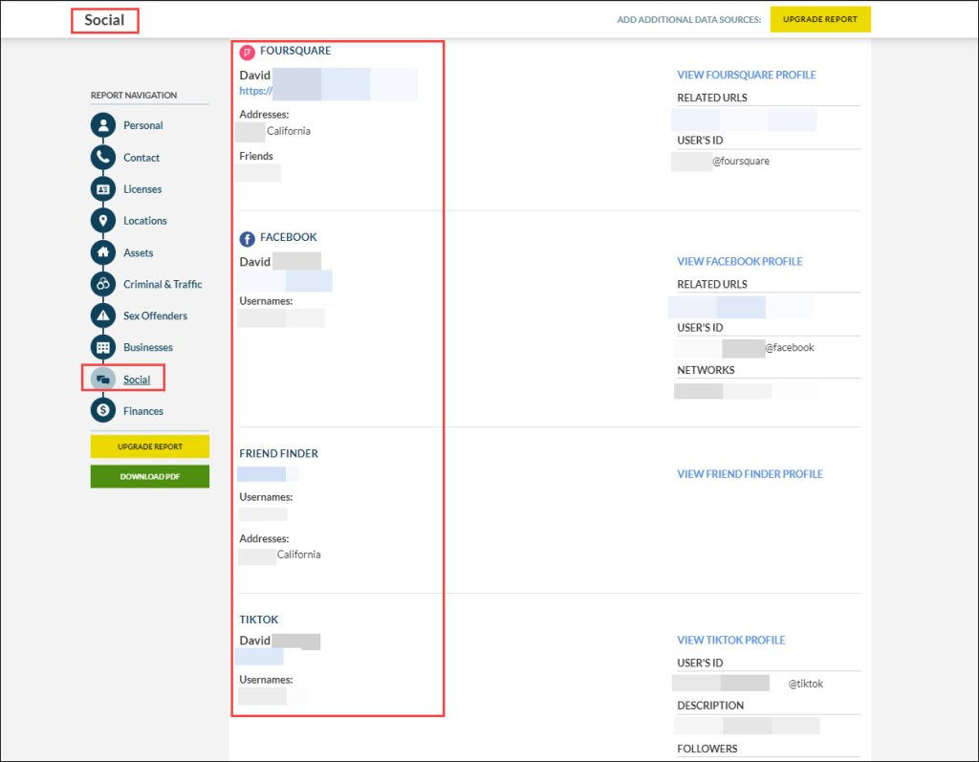Click the FRIEND FINDER section heading
Image resolution: width=979 pixels, height=762 pixels.
pos(278,453)
